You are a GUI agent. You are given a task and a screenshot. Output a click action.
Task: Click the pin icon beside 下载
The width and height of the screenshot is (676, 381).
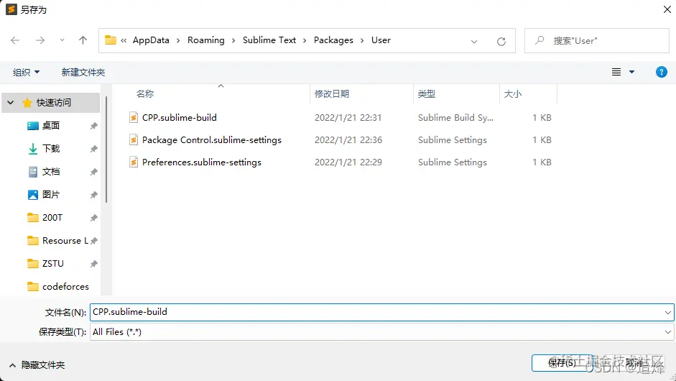pos(93,149)
